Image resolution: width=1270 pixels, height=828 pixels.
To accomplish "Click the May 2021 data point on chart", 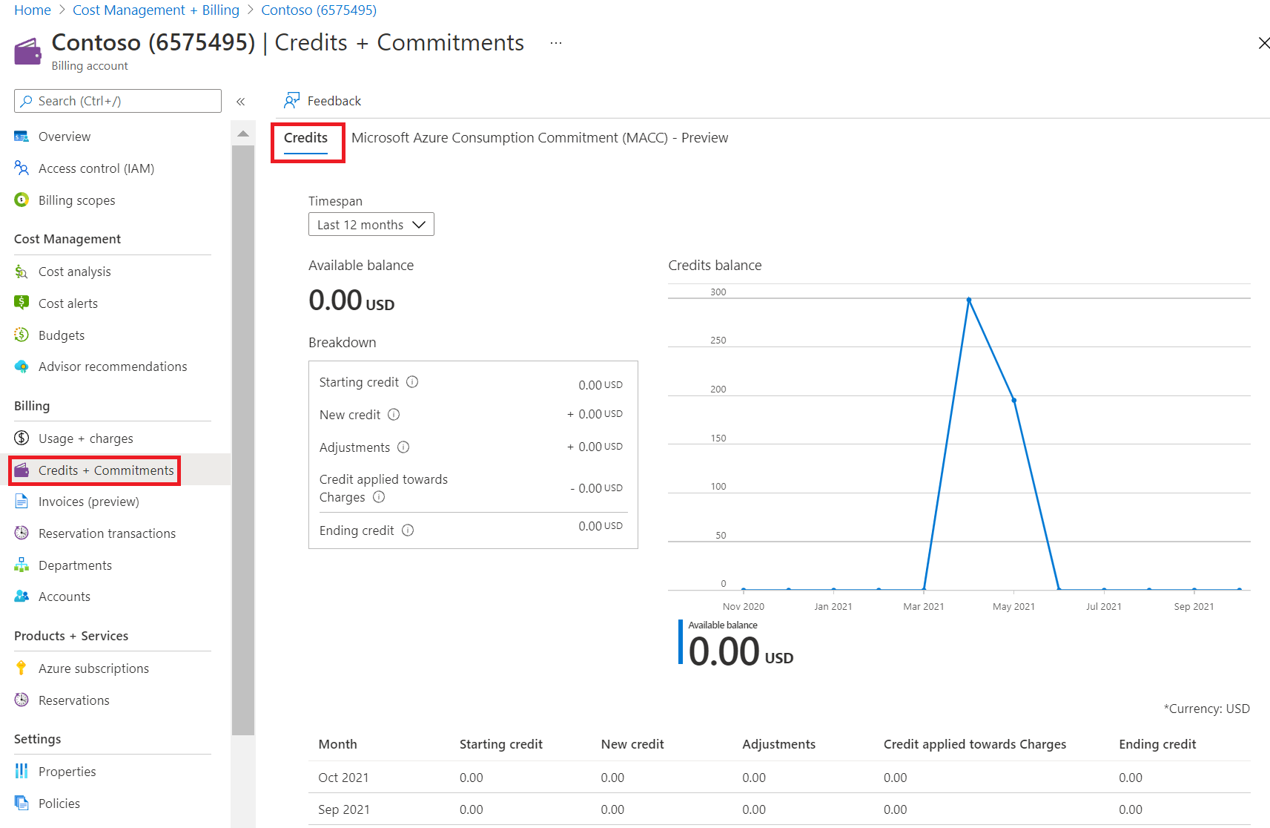I will click(x=1013, y=401).
